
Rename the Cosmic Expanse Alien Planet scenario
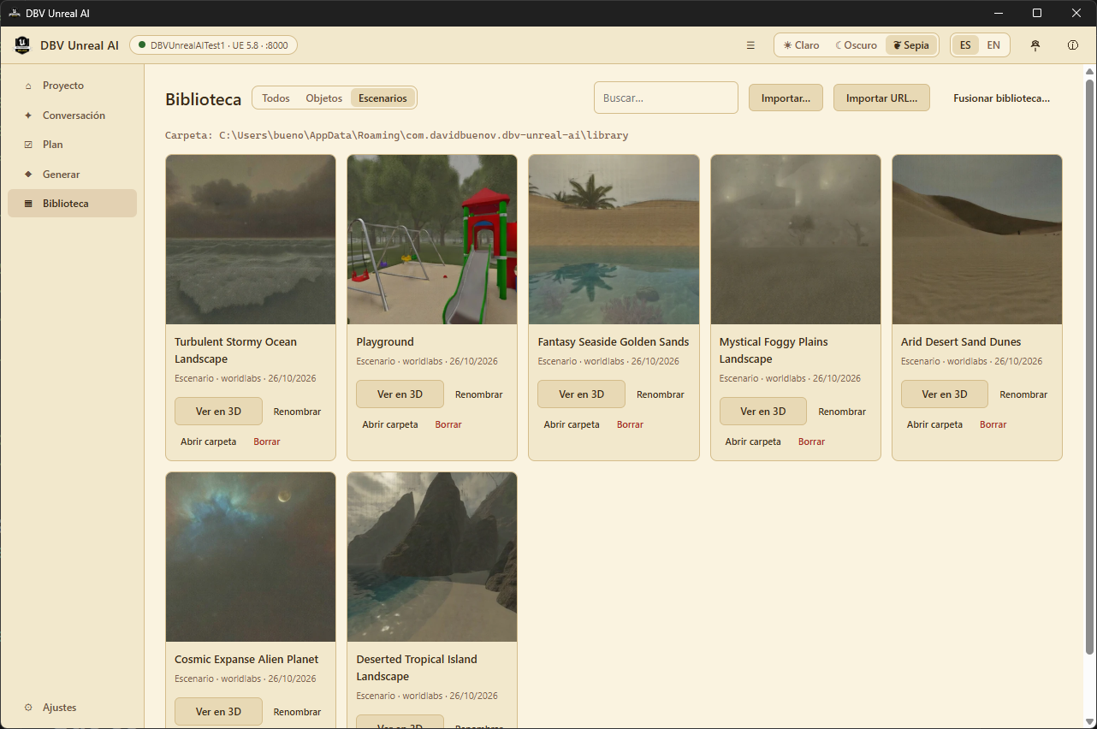[297, 712]
